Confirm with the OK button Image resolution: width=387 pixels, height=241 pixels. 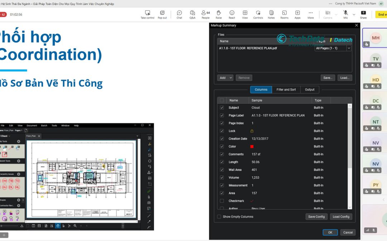pyautogui.click(x=330, y=232)
